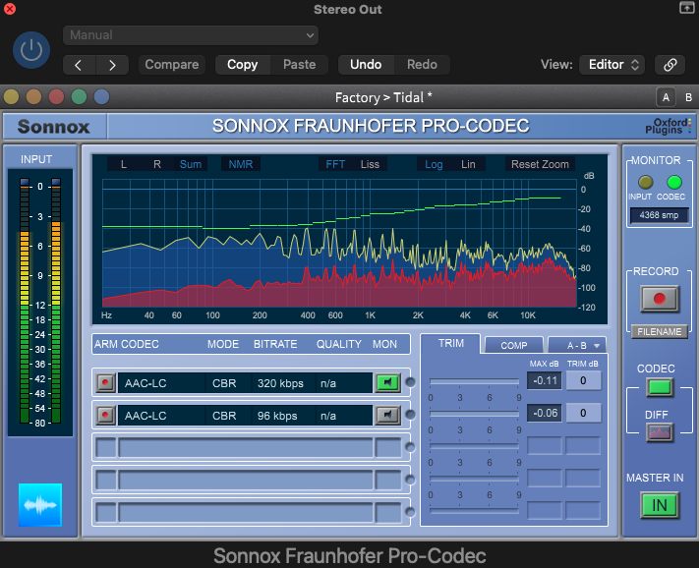The height and width of the screenshot is (568, 699).
Task: Click the Copy button
Action: click(243, 65)
